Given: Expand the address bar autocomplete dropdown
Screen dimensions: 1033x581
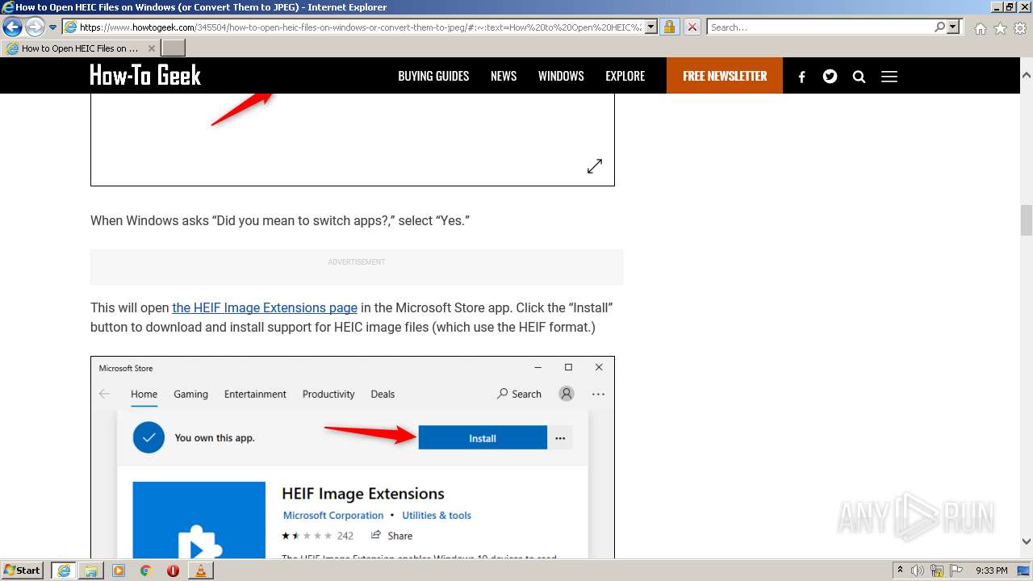Looking at the screenshot, I should pos(651,27).
